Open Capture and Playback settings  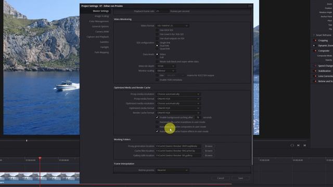(97, 37)
